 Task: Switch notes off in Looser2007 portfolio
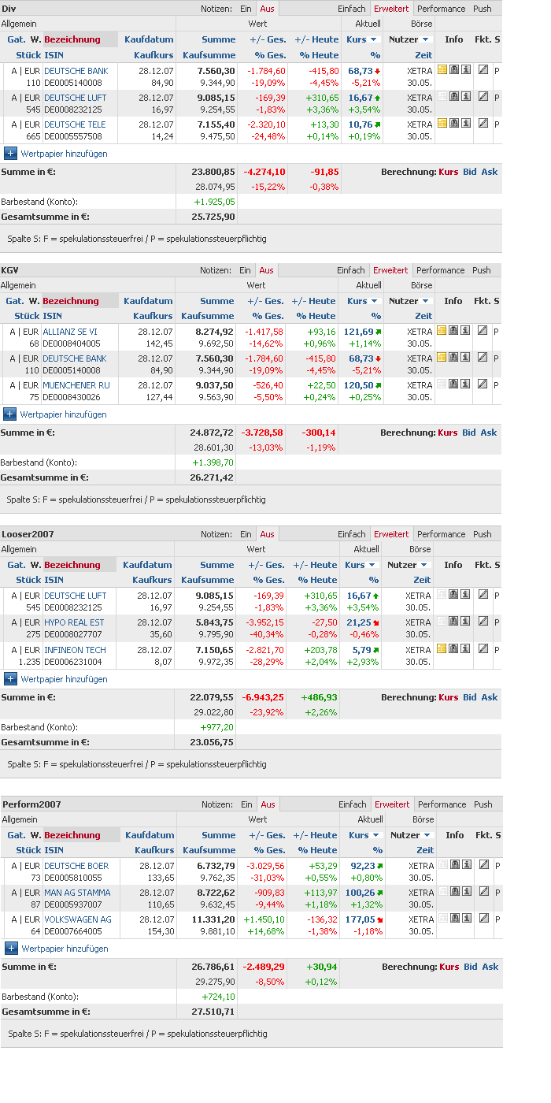[267, 534]
